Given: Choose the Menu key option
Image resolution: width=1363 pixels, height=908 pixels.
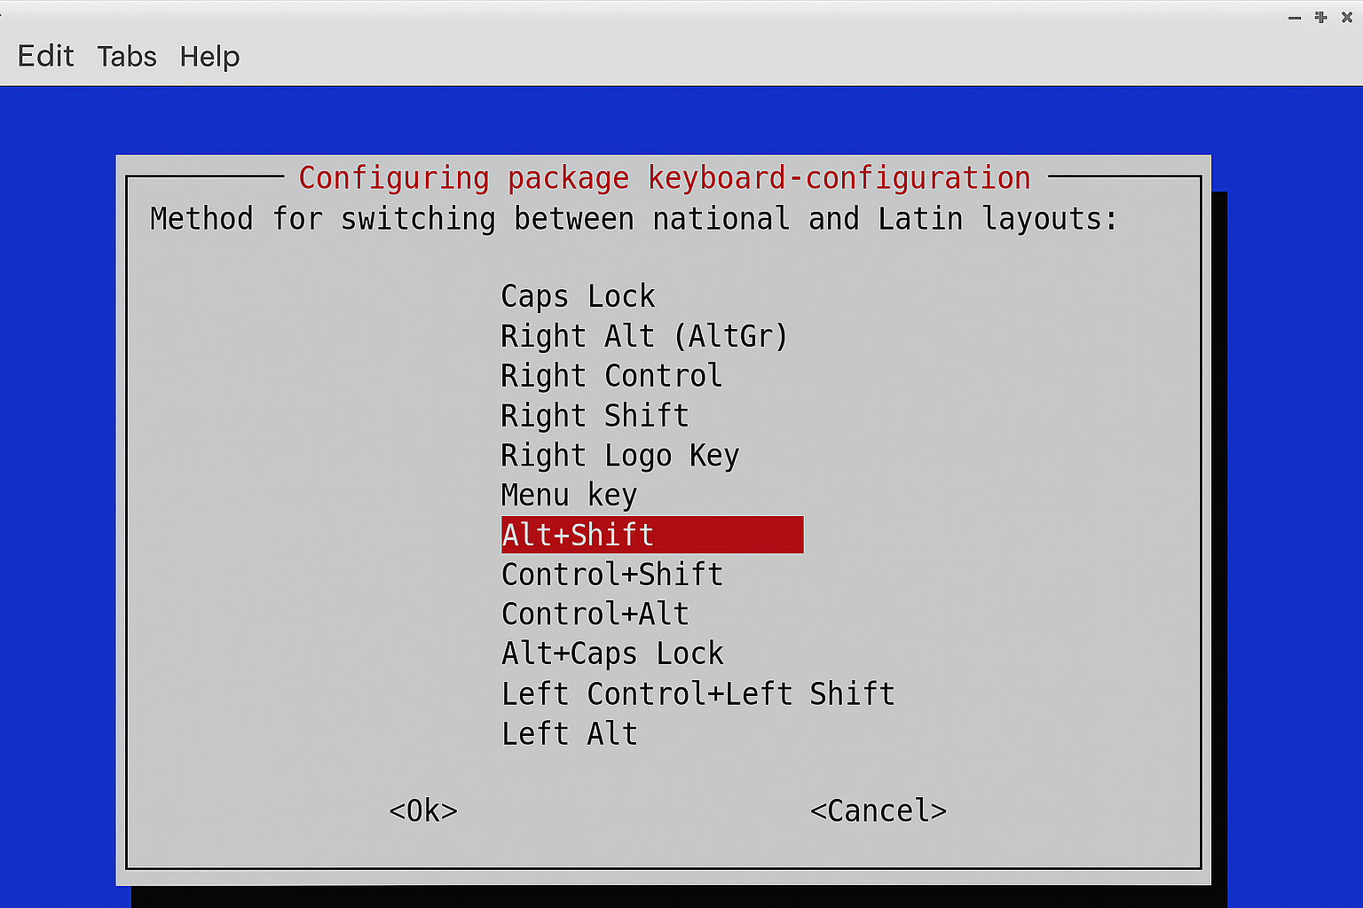Looking at the screenshot, I should (568, 495).
